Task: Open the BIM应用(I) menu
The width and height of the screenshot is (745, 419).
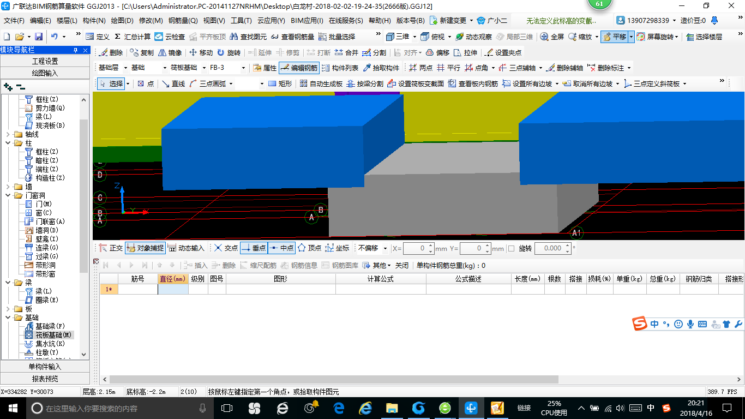Action: coord(307,21)
